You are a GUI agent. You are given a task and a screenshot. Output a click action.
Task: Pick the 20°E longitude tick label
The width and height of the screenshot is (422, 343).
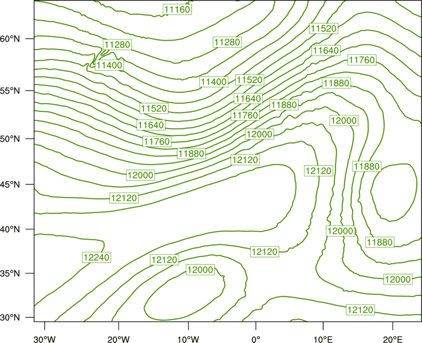click(x=392, y=339)
